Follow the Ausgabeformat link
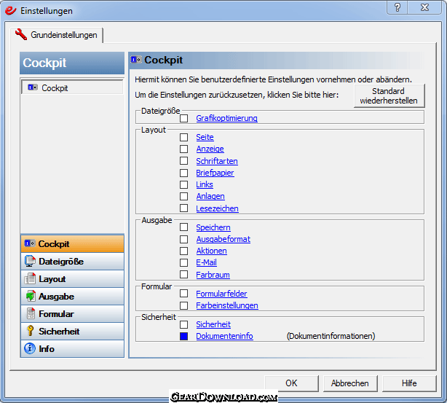The image size is (447, 403). (x=223, y=239)
